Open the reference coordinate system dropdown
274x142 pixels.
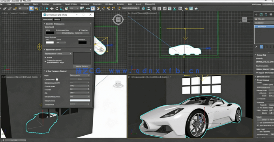point(74,8)
